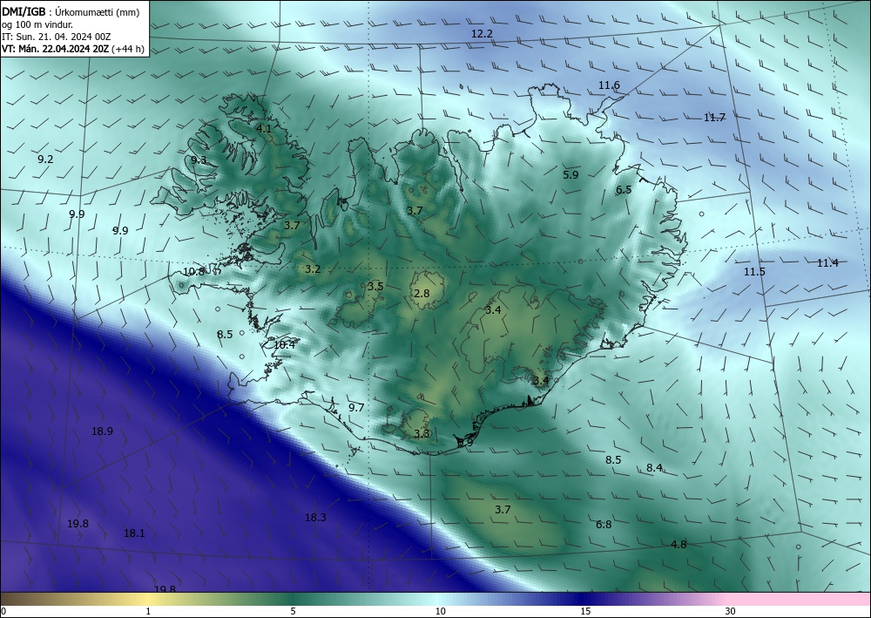Click the 3.3 value label

tap(422, 433)
